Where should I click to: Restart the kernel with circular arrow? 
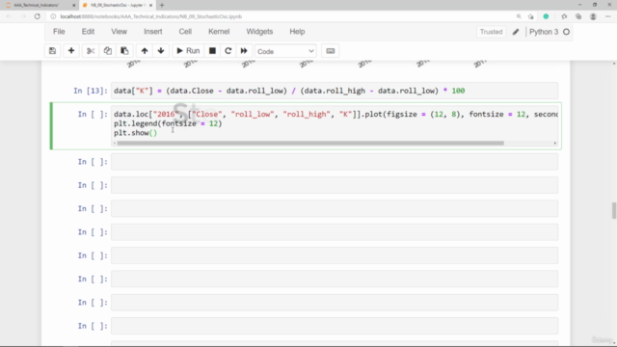(x=228, y=51)
